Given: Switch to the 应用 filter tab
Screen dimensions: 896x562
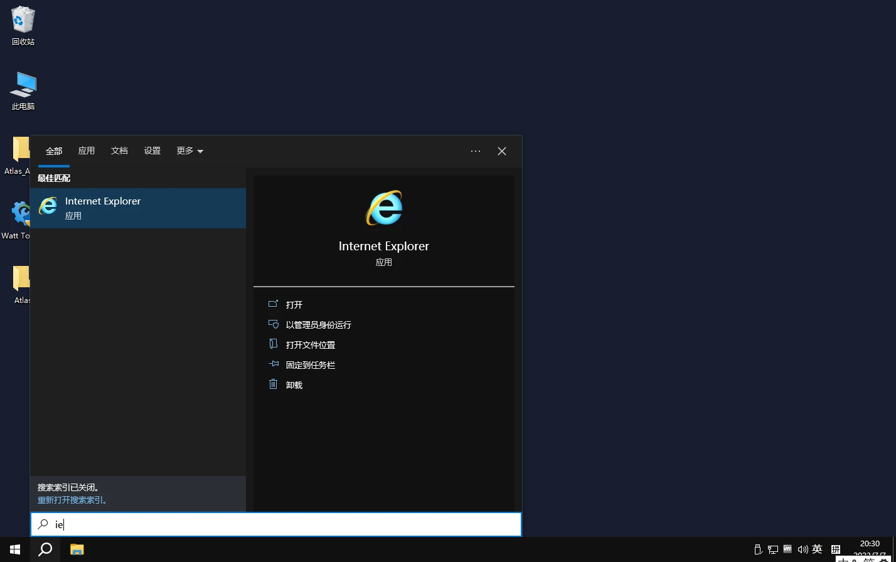Looking at the screenshot, I should pos(87,151).
